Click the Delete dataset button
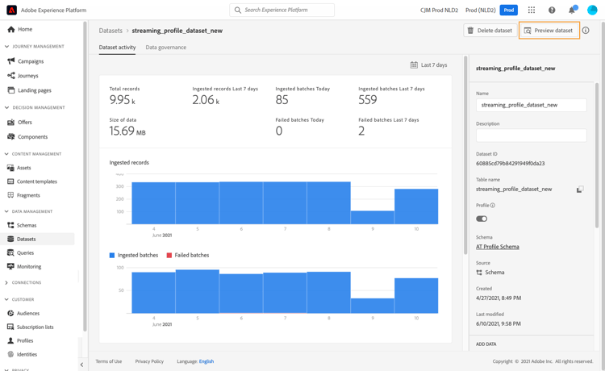This screenshot has width=605, height=371. point(490,31)
